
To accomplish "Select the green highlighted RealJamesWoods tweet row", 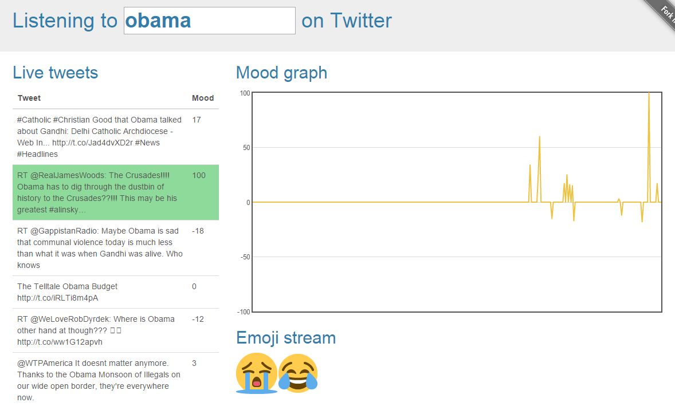I will (116, 192).
